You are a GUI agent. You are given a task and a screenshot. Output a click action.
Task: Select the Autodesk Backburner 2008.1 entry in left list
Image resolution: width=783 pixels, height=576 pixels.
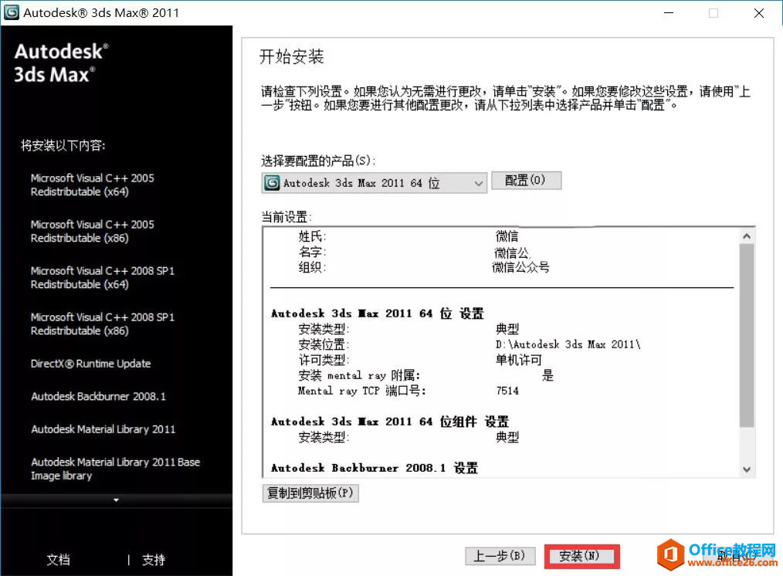click(x=98, y=396)
